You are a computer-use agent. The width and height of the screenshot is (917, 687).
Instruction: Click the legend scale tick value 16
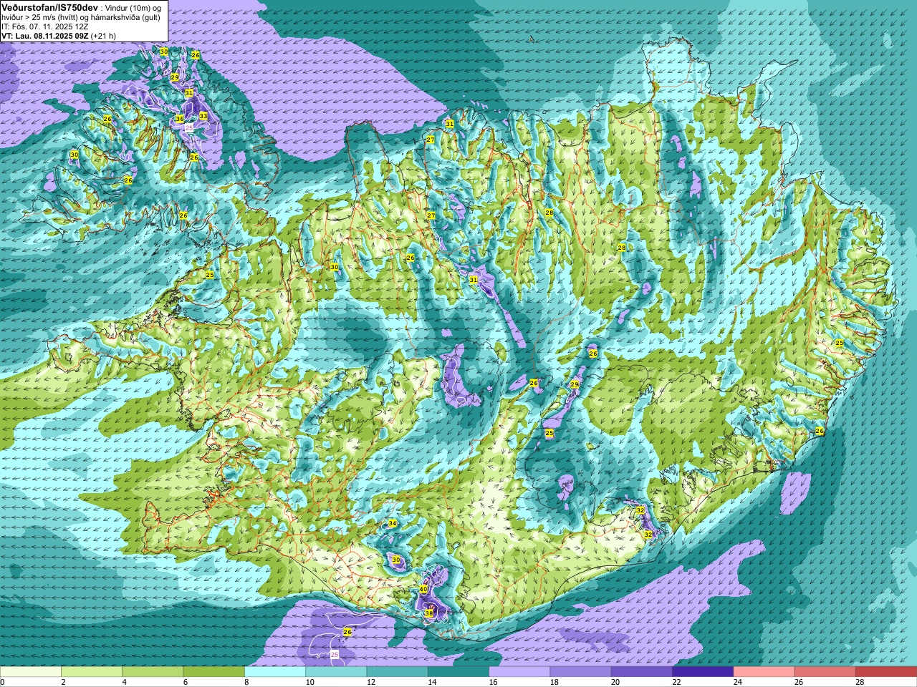click(494, 682)
